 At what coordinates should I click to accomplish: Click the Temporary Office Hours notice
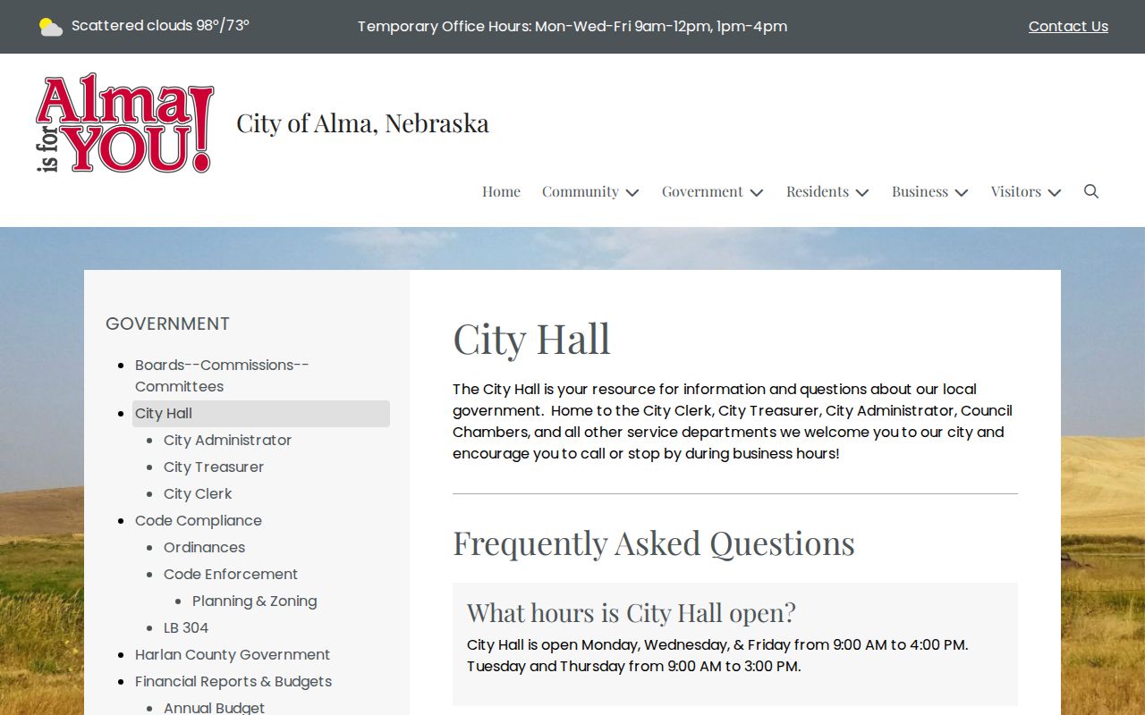[x=572, y=27]
